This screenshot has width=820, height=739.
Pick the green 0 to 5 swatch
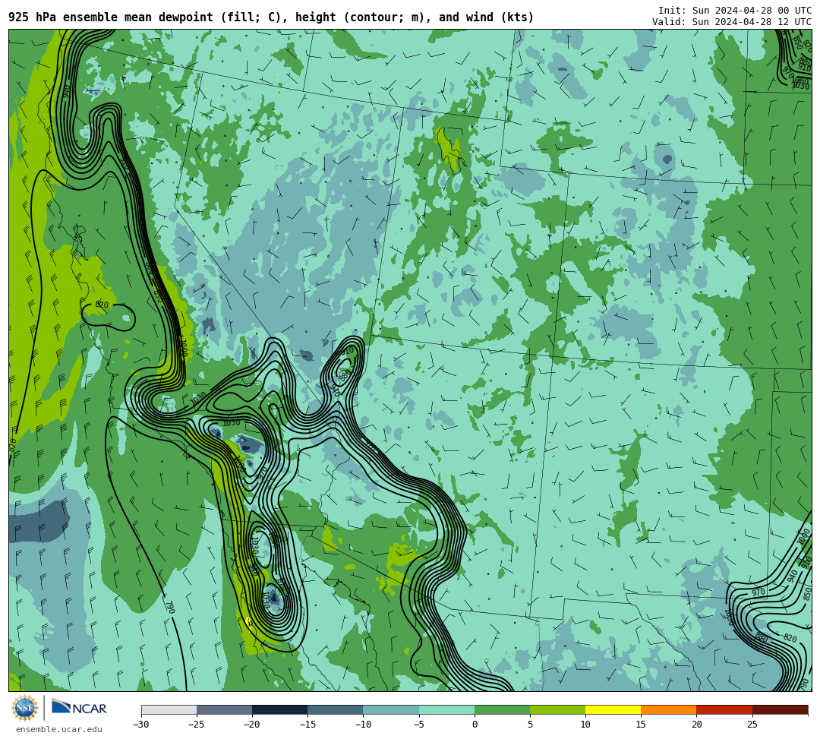point(502,709)
